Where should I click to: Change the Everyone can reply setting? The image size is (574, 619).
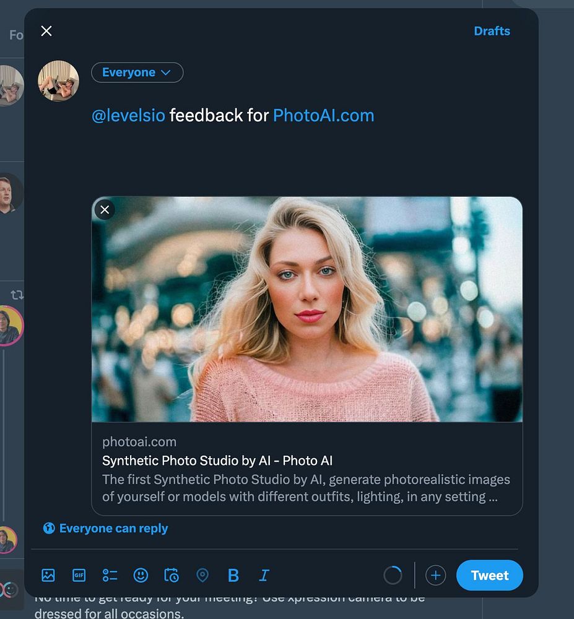(106, 529)
